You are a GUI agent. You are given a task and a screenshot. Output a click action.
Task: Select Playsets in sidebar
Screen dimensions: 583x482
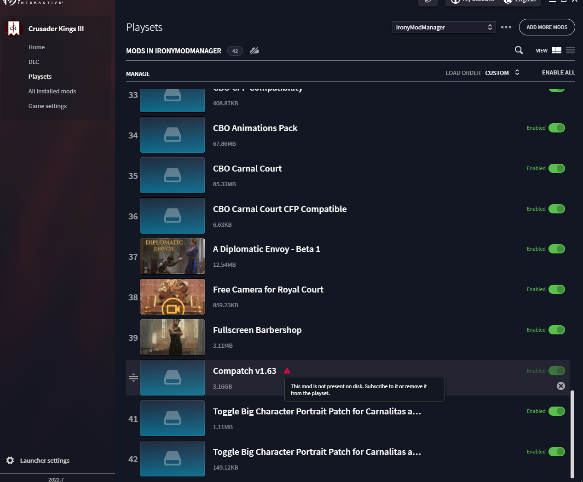[40, 76]
